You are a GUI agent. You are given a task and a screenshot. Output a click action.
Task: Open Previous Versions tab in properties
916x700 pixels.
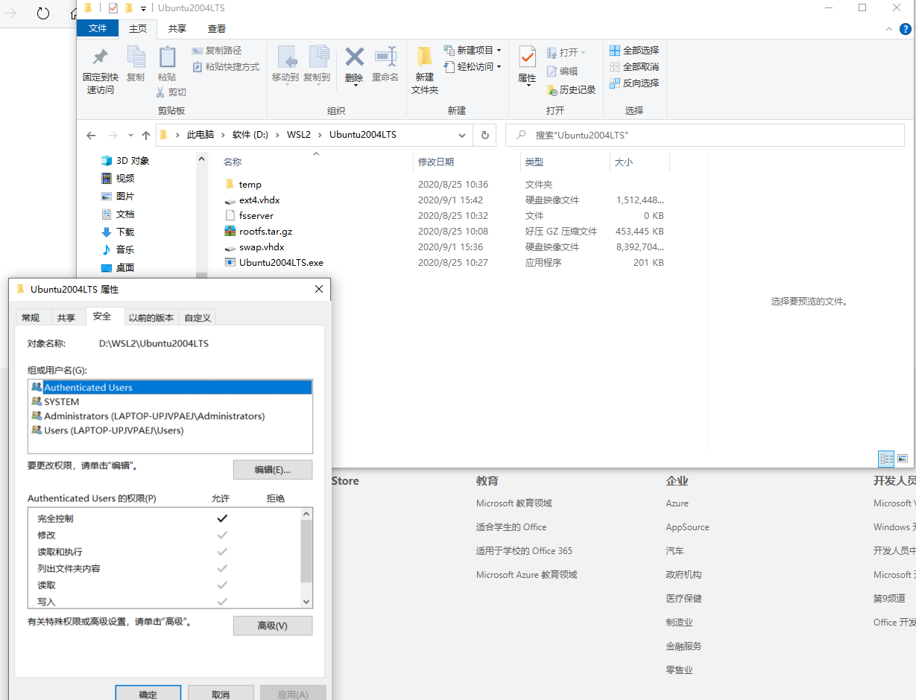[151, 318]
